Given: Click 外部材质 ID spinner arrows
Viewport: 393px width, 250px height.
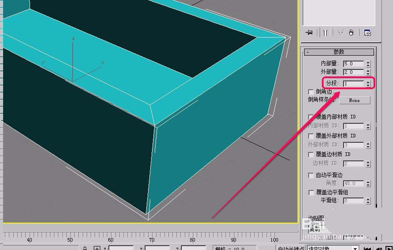Looking at the screenshot, I should [x=368, y=145].
